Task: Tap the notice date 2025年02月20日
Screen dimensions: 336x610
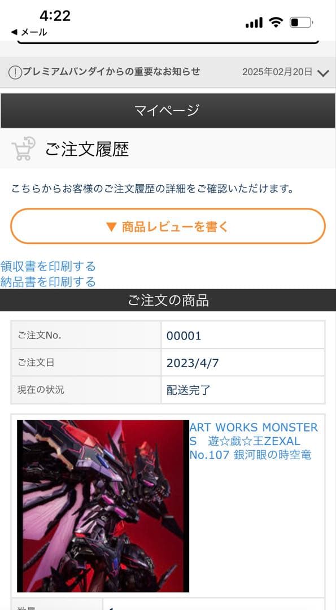Action: click(277, 72)
